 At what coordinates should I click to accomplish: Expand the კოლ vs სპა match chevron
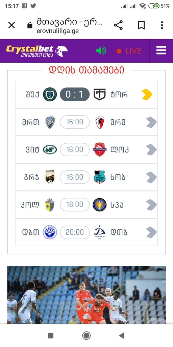tap(151, 205)
